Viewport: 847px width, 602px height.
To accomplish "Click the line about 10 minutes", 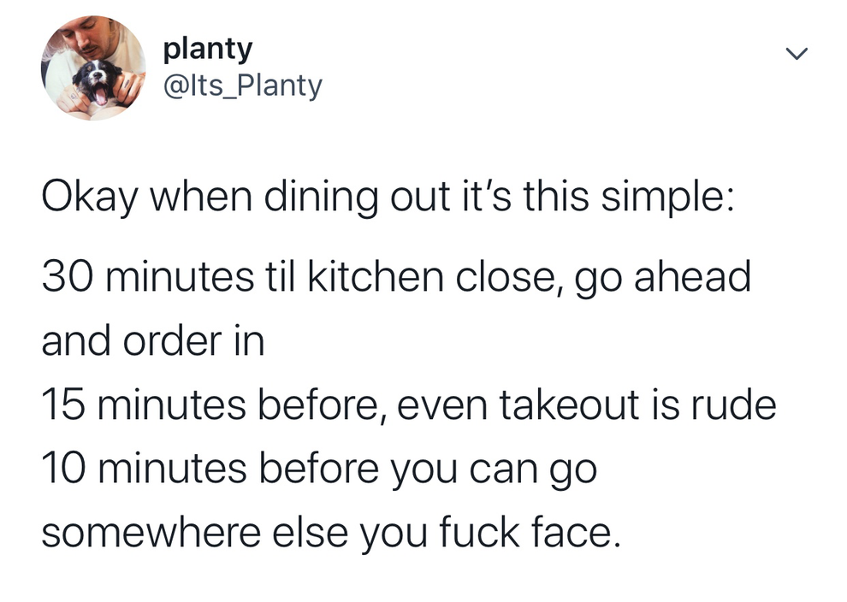I will pyautogui.click(x=319, y=467).
